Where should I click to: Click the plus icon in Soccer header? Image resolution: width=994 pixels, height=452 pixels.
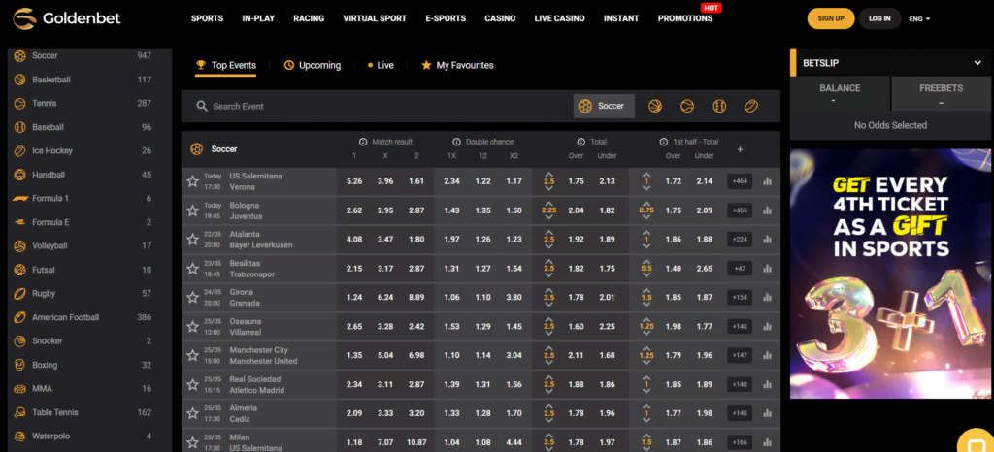(740, 149)
